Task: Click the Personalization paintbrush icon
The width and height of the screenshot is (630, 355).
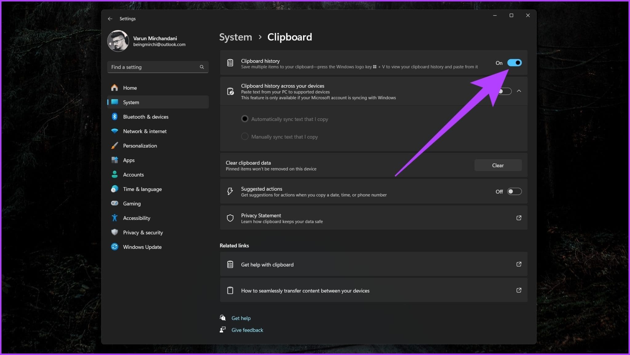Action: 114,146
